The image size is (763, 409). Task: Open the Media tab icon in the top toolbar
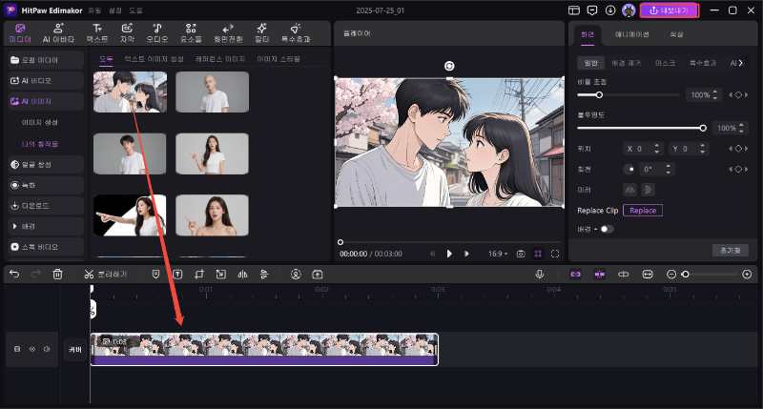point(20,33)
